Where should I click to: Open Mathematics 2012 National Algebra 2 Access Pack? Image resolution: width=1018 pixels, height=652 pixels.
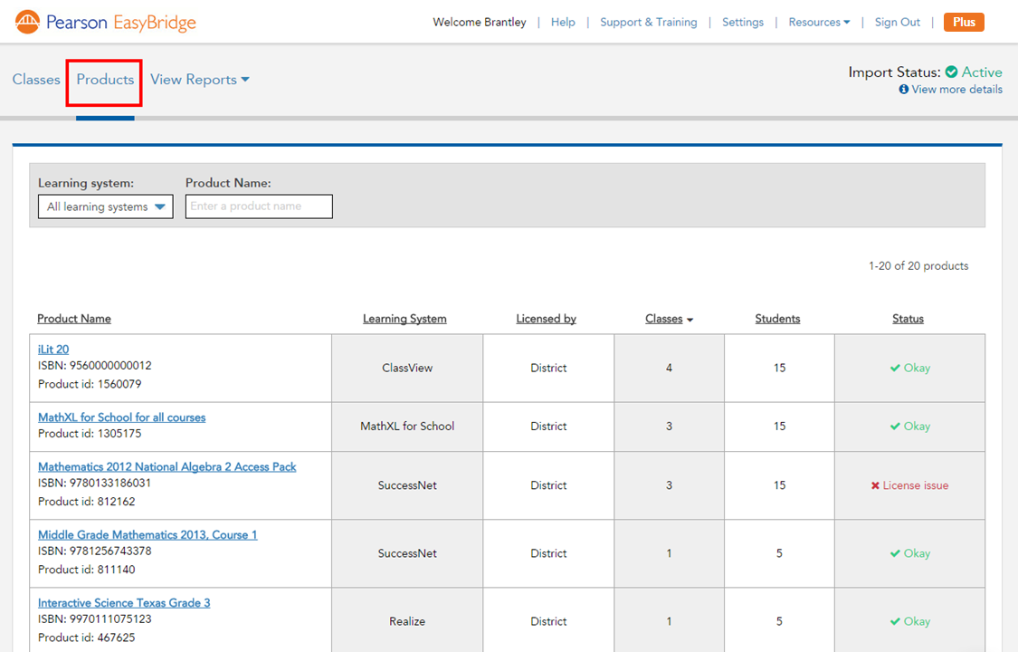(x=167, y=467)
